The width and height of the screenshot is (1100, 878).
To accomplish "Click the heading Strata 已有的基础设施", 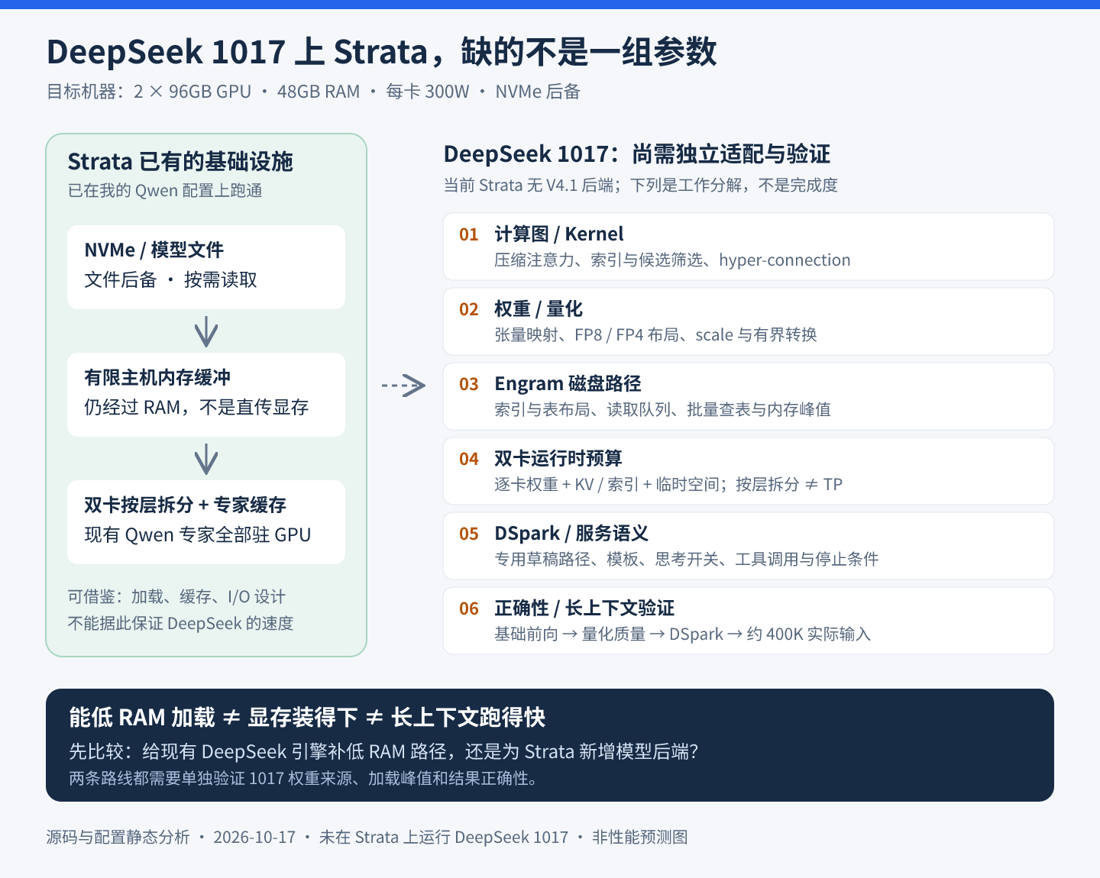I will (180, 162).
